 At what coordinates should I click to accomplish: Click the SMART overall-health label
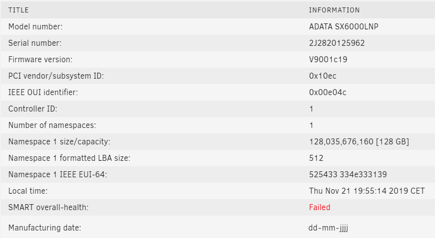(48, 207)
